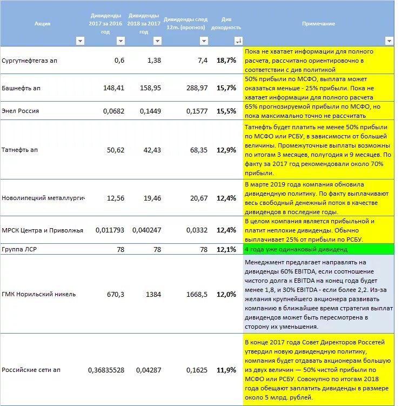Select the cell with value 50,62
415x406 pixels.
[x=105, y=150]
